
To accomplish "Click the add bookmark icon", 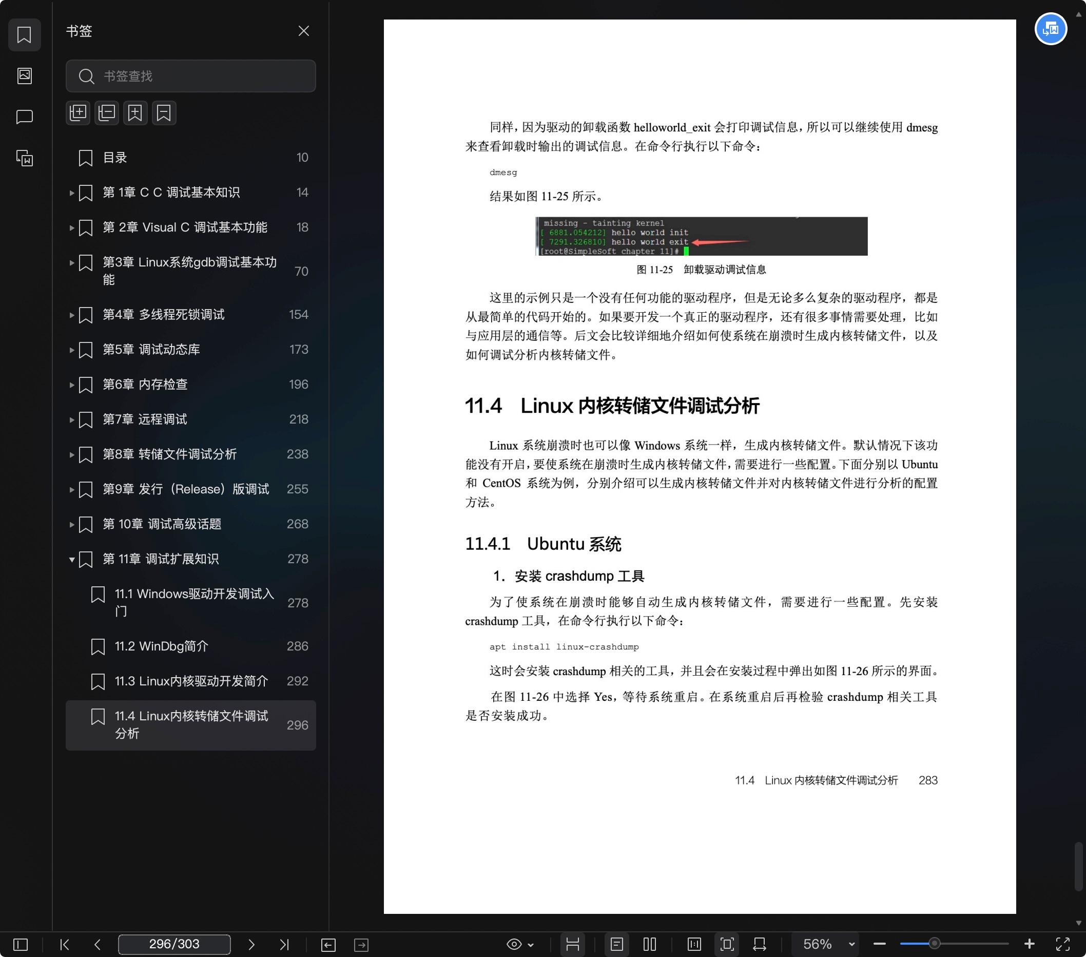I will (x=135, y=112).
